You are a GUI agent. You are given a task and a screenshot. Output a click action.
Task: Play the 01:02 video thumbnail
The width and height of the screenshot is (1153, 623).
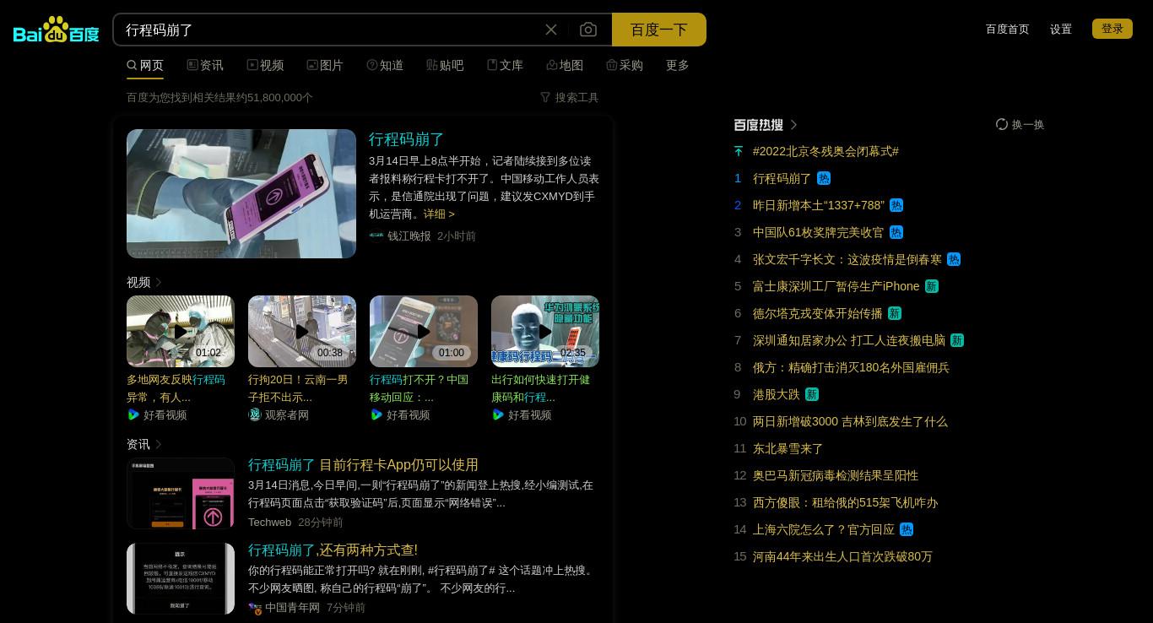tap(181, 331)
